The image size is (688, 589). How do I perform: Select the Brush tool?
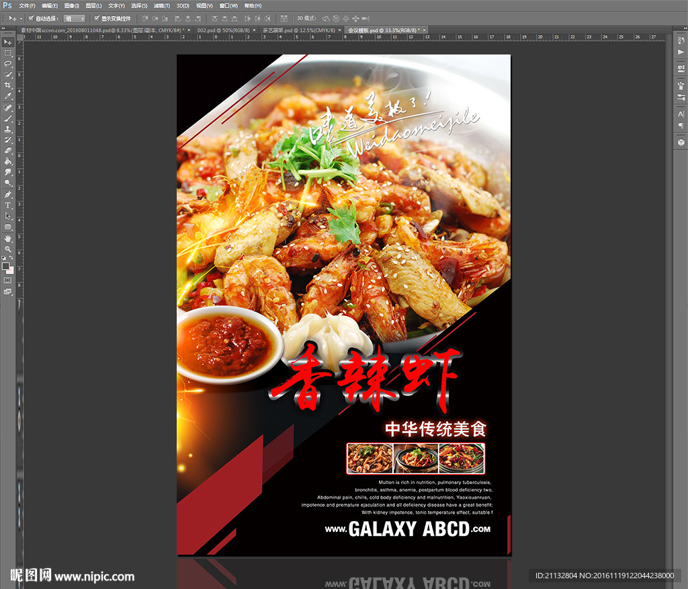click(x=8, y=118)
